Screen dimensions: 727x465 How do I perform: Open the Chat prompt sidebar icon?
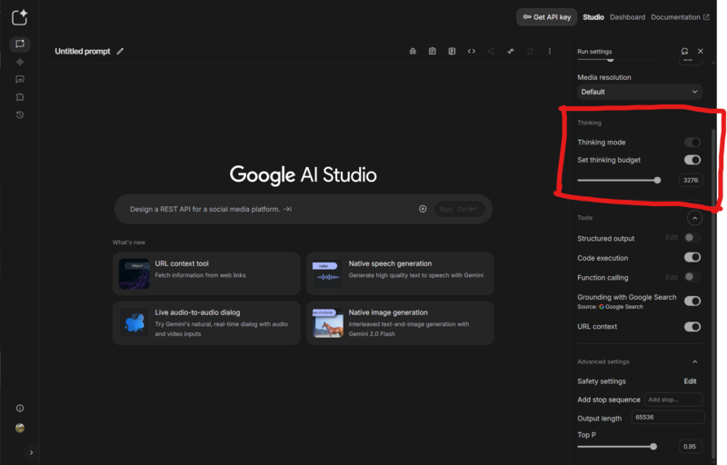[20, 44]
